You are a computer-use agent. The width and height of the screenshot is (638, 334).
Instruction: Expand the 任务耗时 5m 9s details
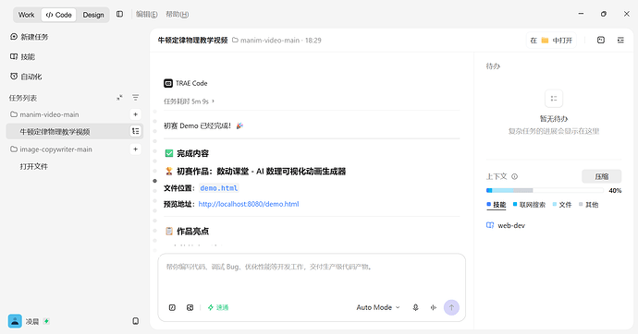(x=189, y=101)
